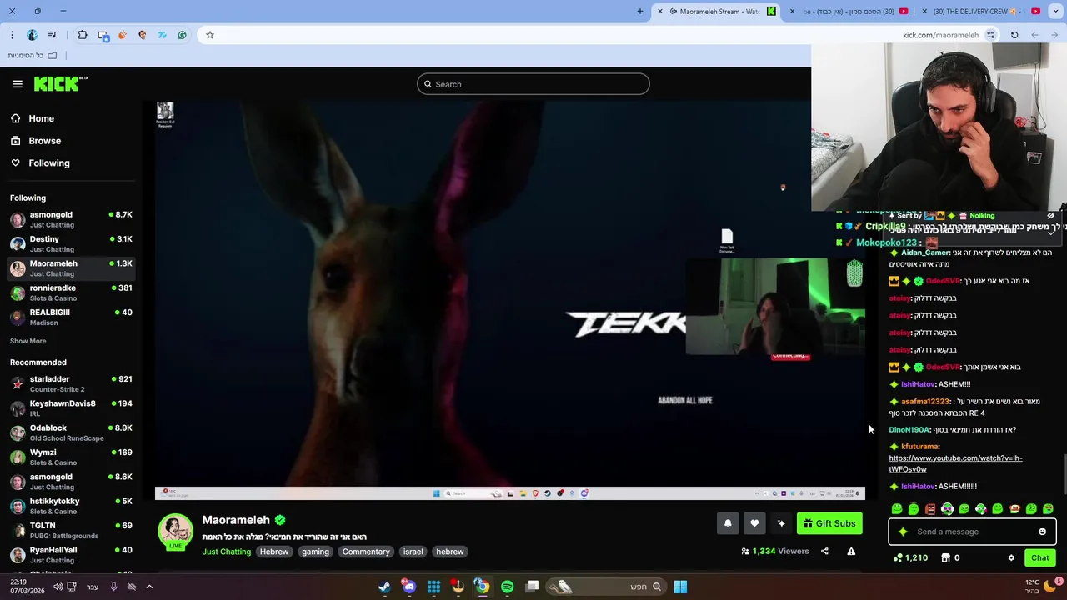Bookmark page with star icon
The height and width of the screenshot is (600, 1067).
209,35
